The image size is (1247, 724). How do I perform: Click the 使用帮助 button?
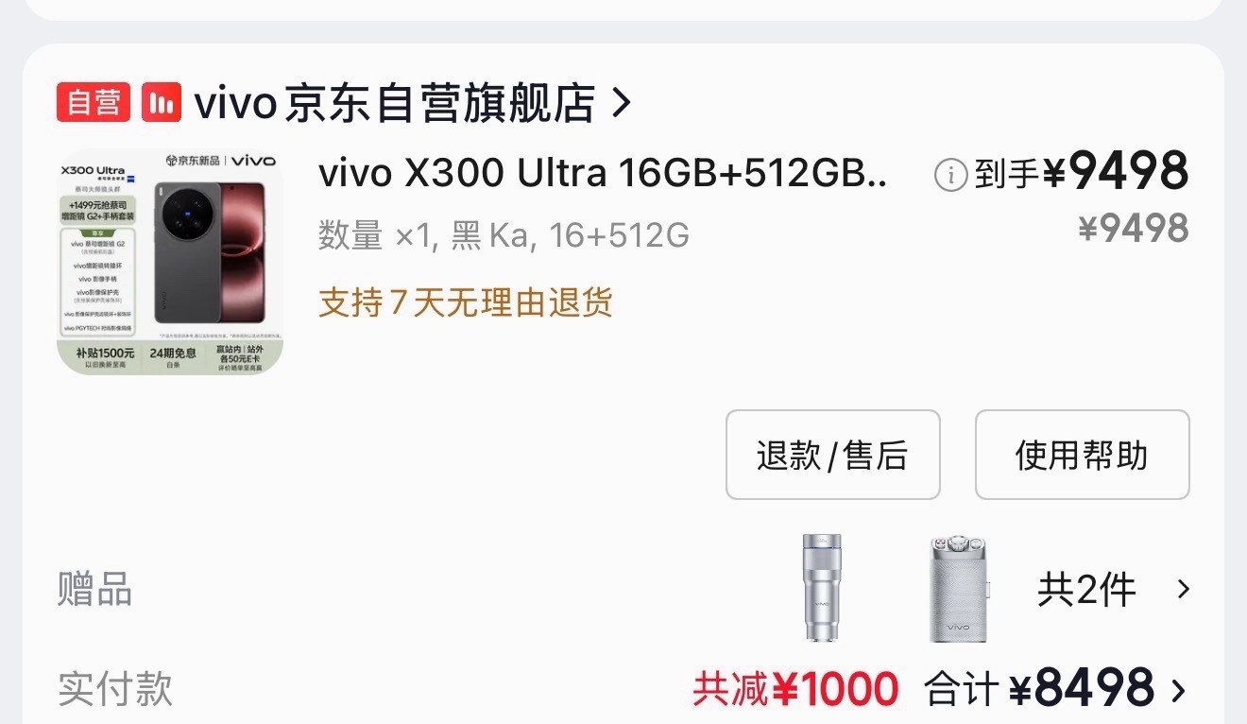[1082, 455]
